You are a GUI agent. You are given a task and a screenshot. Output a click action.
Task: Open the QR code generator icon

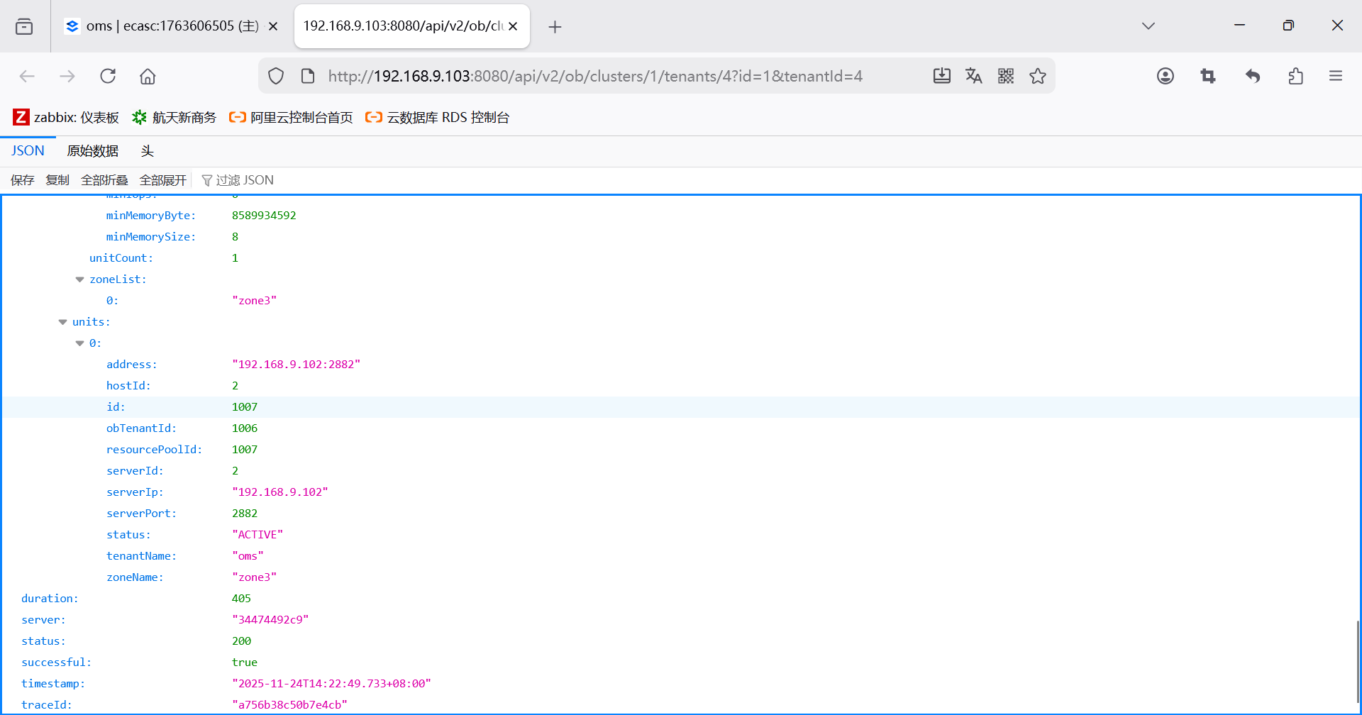tap(1006, 76)
